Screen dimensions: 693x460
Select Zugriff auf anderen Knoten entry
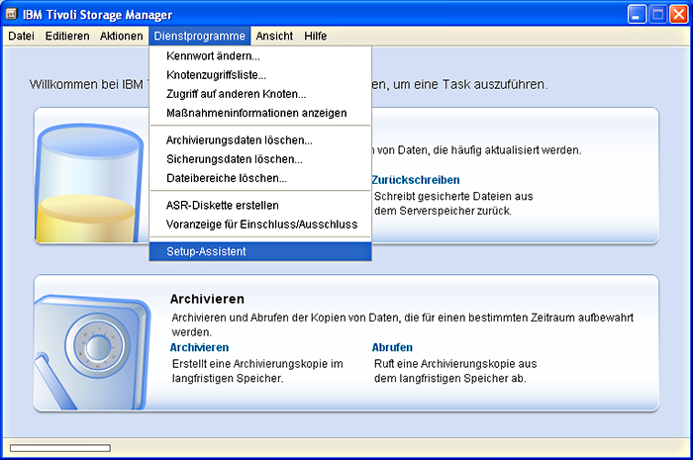pyautogui.click(x=235, y=93)
